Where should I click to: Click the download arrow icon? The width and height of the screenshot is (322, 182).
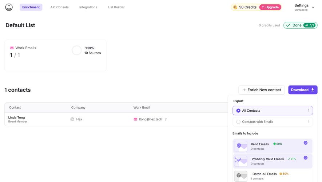[313, 90]
